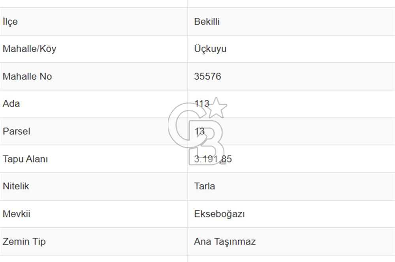Click the Mahalle/Köy label
Image resolution: width=395 pixels, height=262 pixels.
tap(30, 49)
